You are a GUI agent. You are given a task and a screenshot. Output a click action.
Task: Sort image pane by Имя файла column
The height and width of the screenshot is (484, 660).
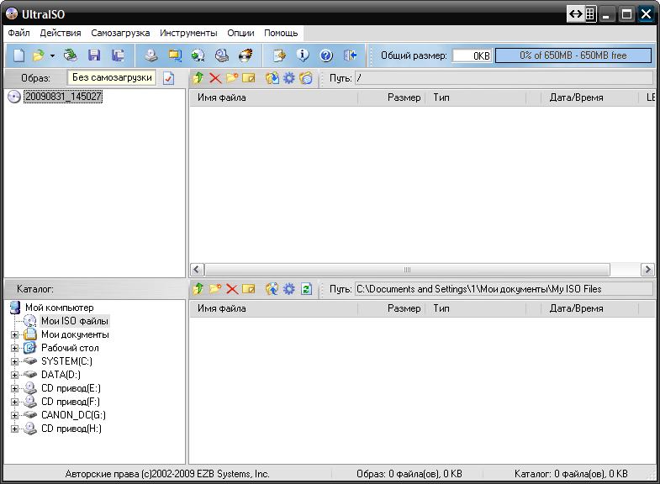point(273,97)
